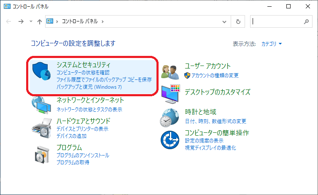Expand the address bar history dropdown
318x195 pixels.
[x=224, y=21]
